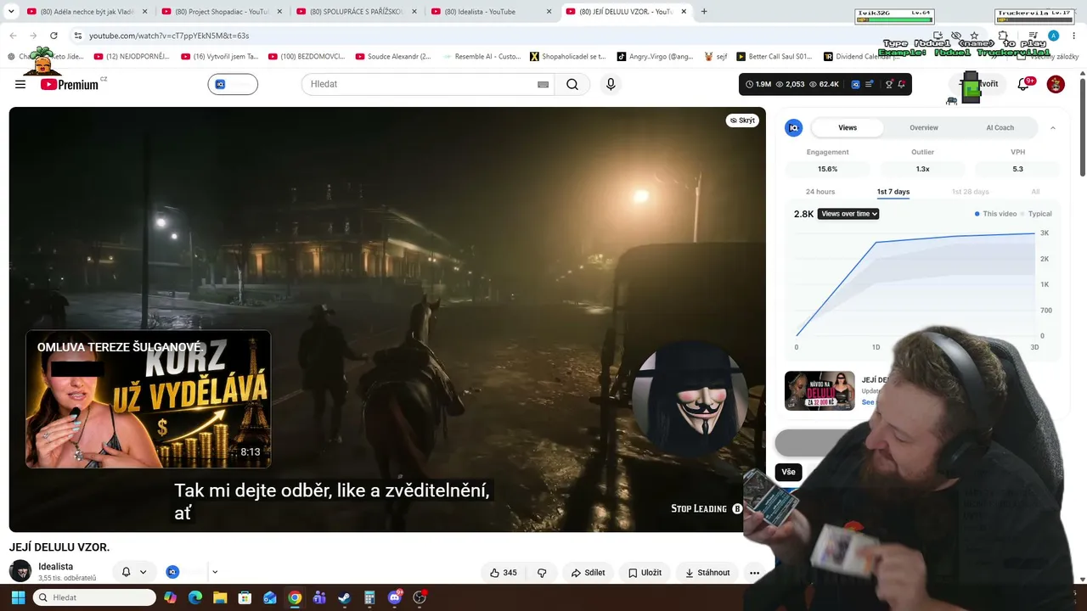The width and height of the screenshot is (1087, 611).
Task: Switch to the AI Coach tab
Action: pyautogui.click(x=1000, y=128)
